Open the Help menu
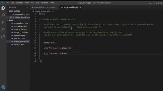 (52, 3)
